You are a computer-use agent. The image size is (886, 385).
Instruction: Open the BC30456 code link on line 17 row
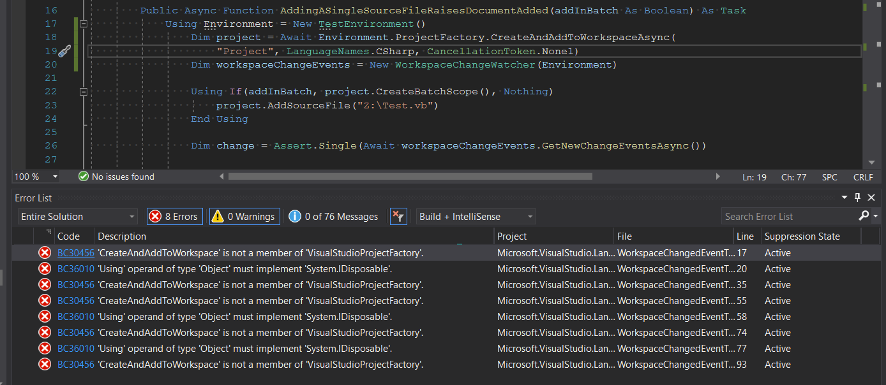click(x=76, y=253)
